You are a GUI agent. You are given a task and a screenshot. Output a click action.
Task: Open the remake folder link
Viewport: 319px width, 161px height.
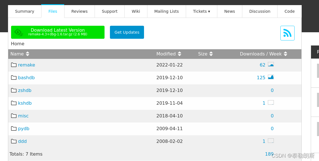click(x=26, y=65)
